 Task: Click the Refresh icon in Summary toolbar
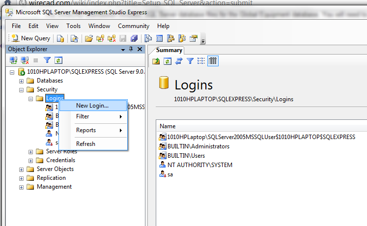pos(168,61)
